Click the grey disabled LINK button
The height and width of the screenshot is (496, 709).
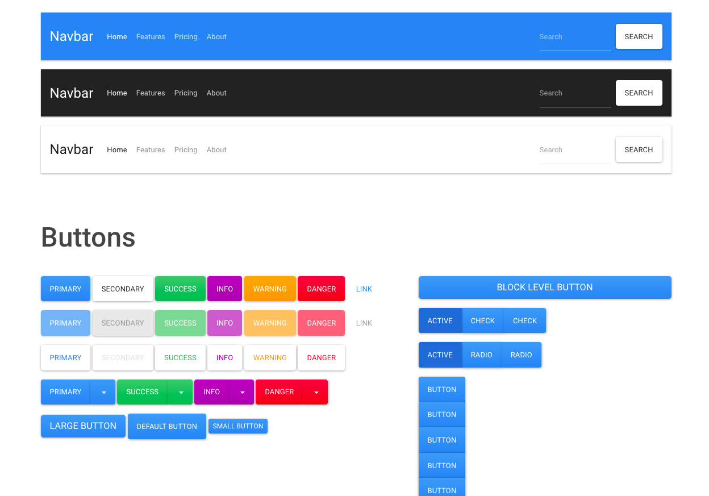[364, 323]
